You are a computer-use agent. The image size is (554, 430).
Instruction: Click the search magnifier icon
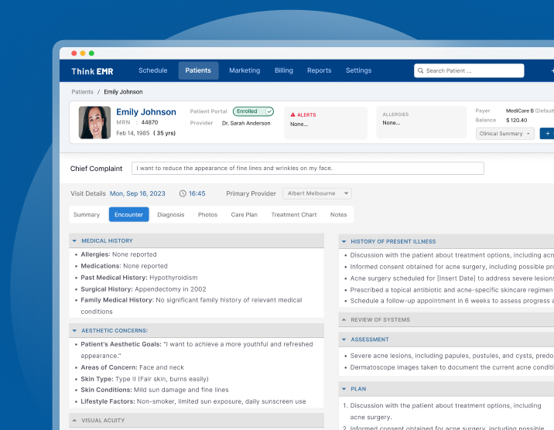pyautogui.click(x=420, y=70)
